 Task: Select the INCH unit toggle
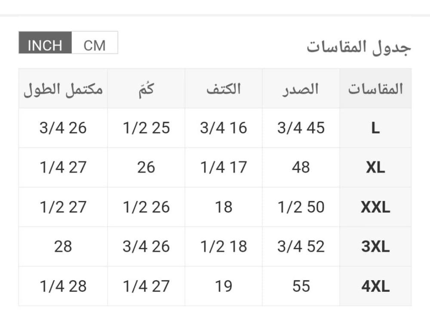[x=45, y=43]
